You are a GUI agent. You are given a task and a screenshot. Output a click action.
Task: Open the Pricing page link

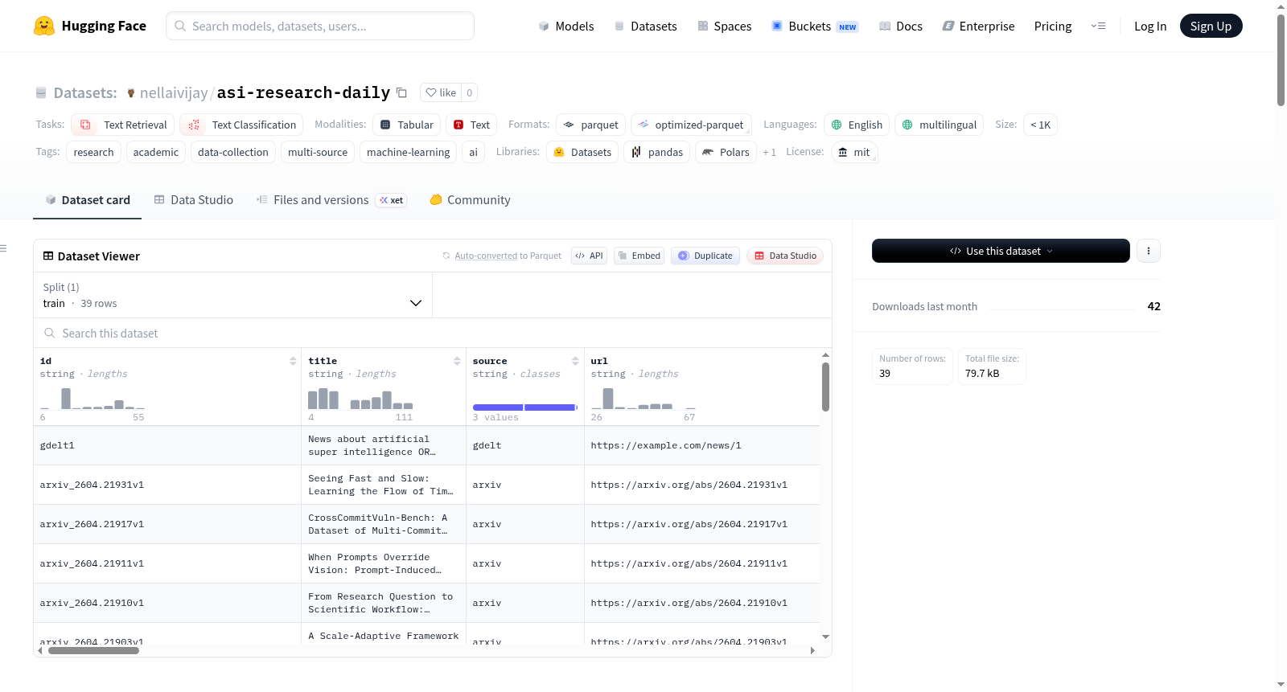tap(1052, 26)
